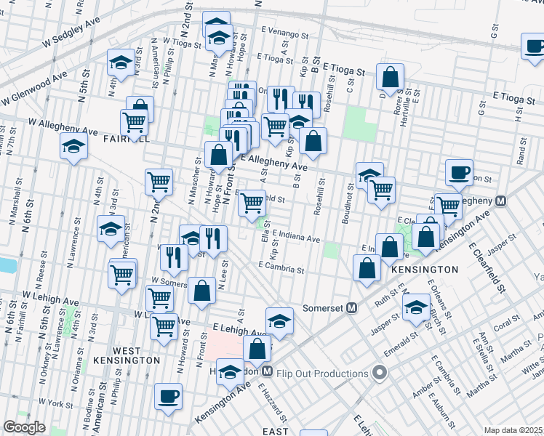Click the Flip Out Productions label
This screenshot has width=544, height=436.
(322, 374)
